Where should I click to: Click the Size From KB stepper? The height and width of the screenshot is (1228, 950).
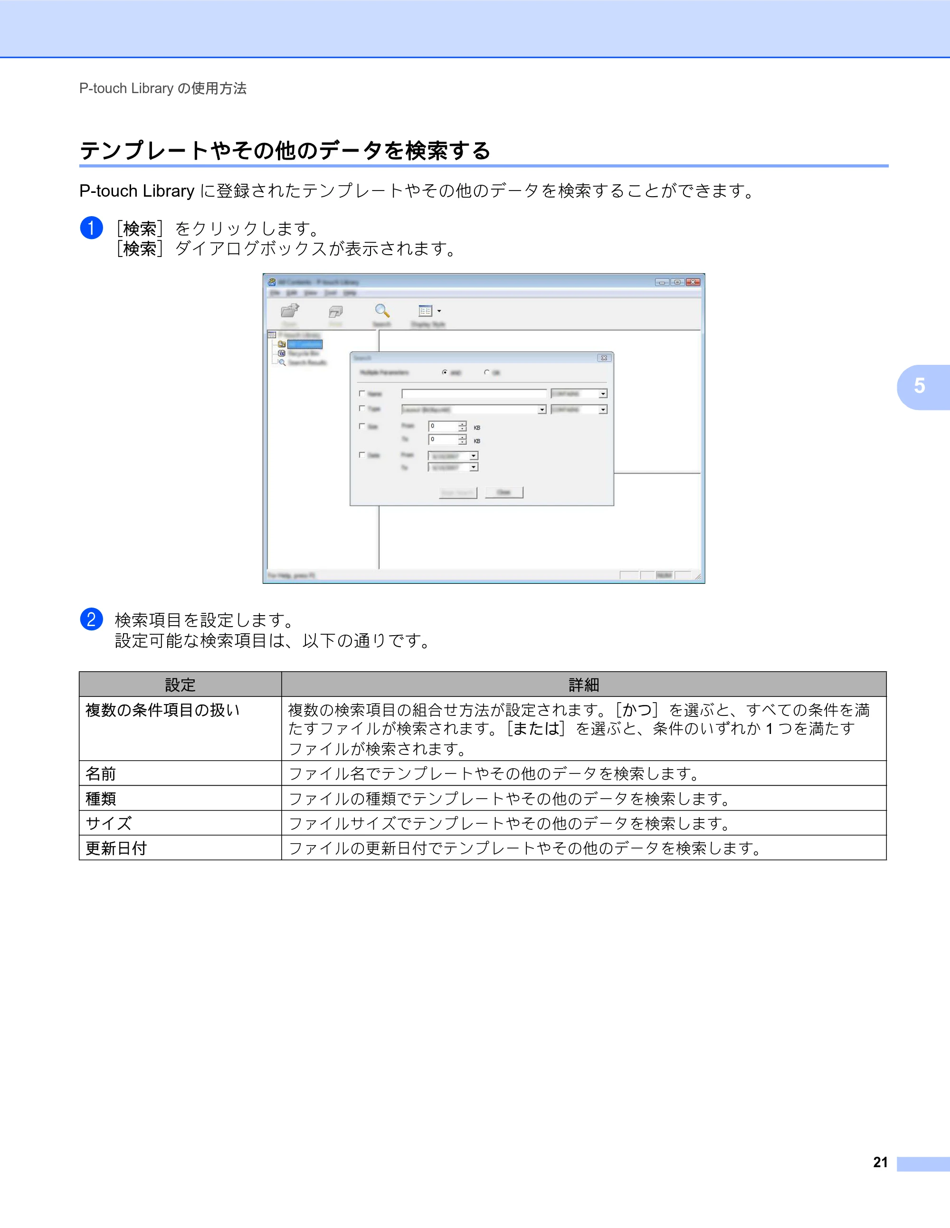pos(462,426)
